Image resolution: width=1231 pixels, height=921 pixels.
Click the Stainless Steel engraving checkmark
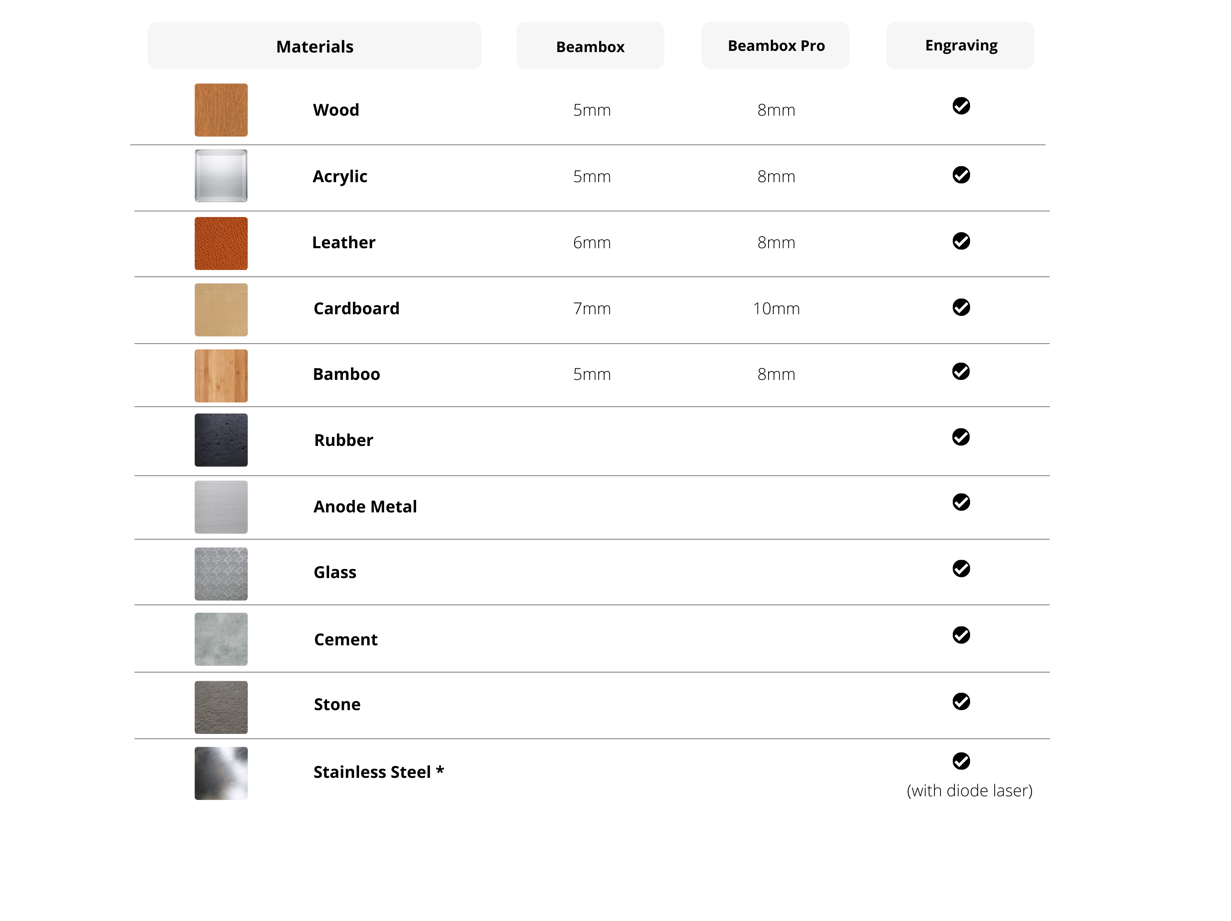(x=961, y=761)
